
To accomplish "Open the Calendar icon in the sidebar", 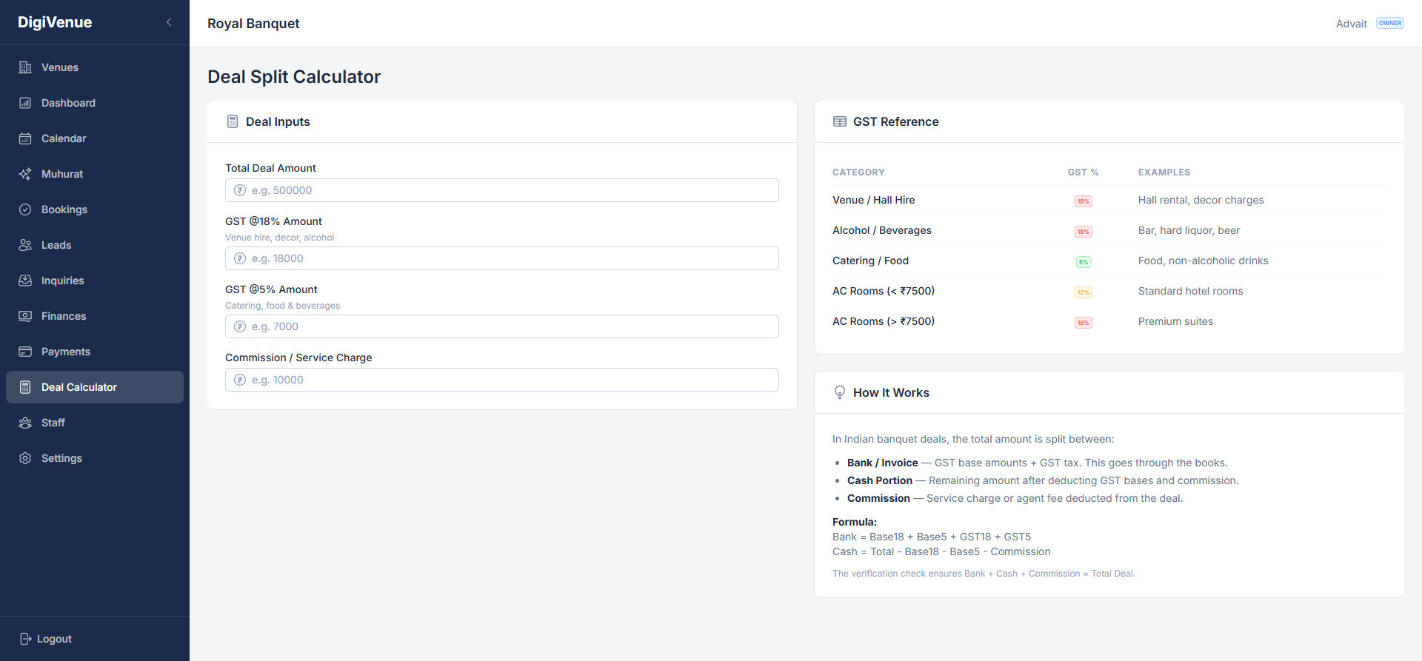I will pyautogui.click(x=25, y=138).
